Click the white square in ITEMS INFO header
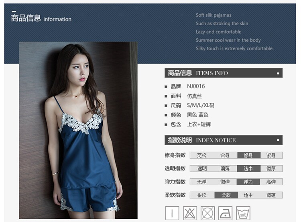This screenshot has width=301, height=222. pos(278,73)
